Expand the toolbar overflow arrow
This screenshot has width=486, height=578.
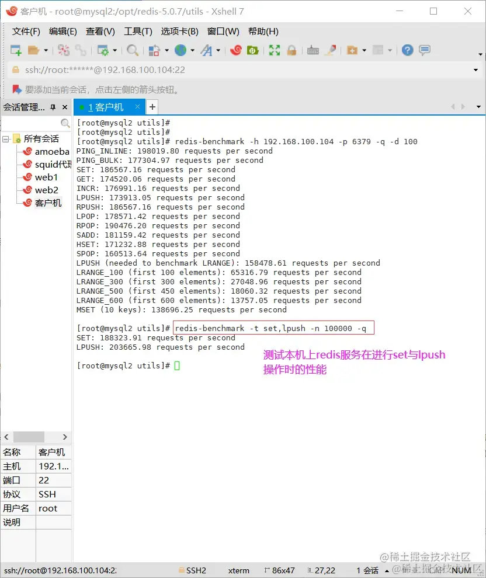tap(480, 54)
